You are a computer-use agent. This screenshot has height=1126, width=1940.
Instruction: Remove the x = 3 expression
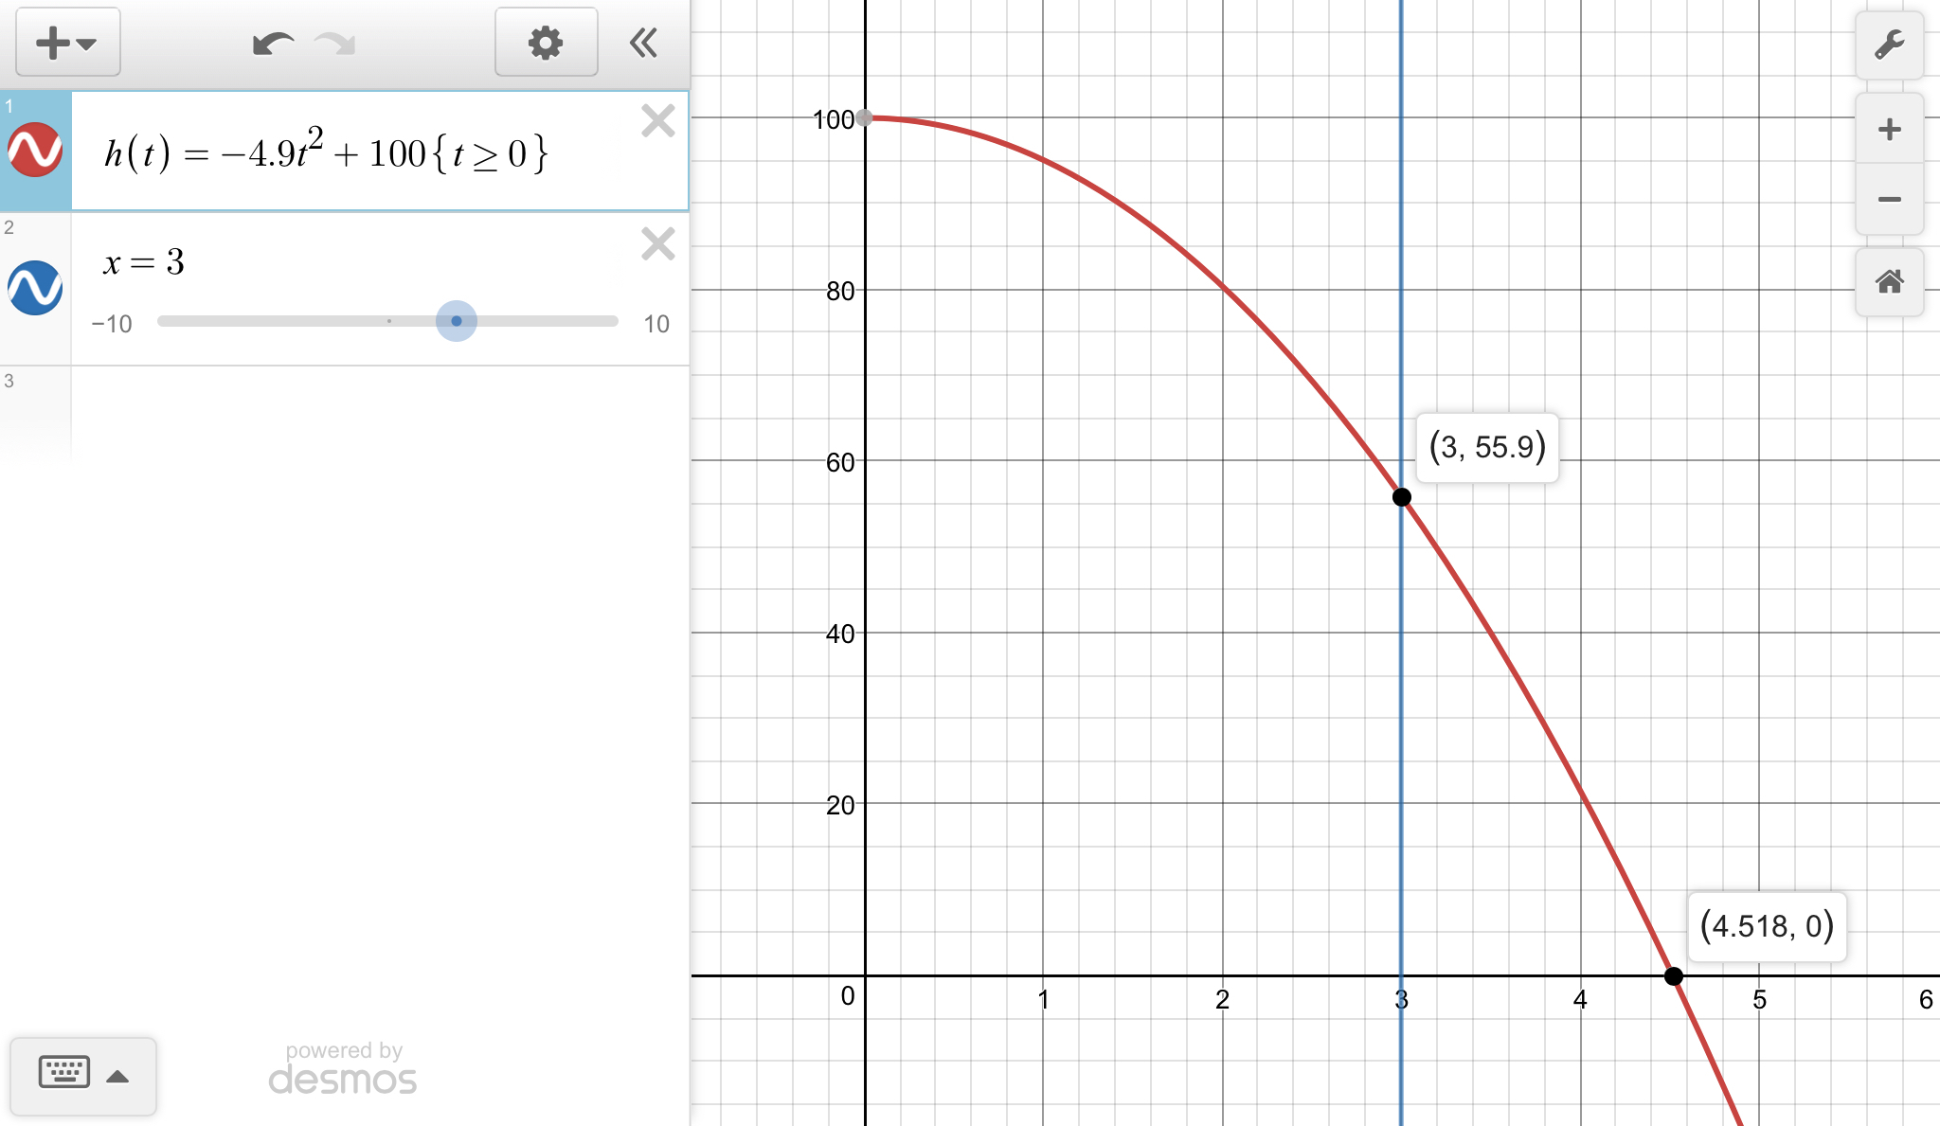point(657,244)
